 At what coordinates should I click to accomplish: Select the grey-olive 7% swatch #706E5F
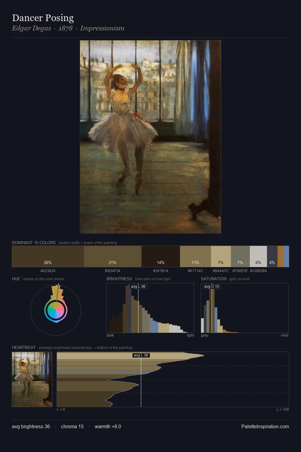coord(240,256)
